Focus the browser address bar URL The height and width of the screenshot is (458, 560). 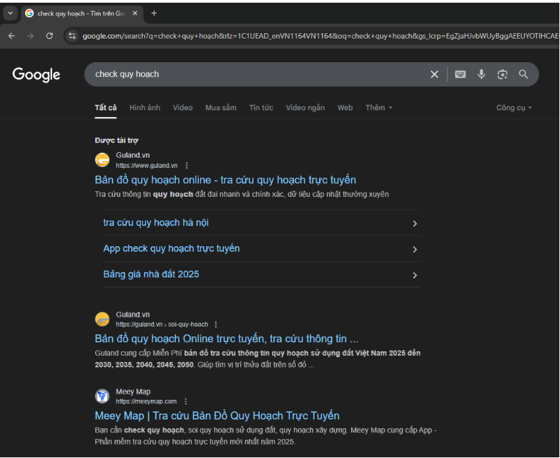tap(320, 36)
